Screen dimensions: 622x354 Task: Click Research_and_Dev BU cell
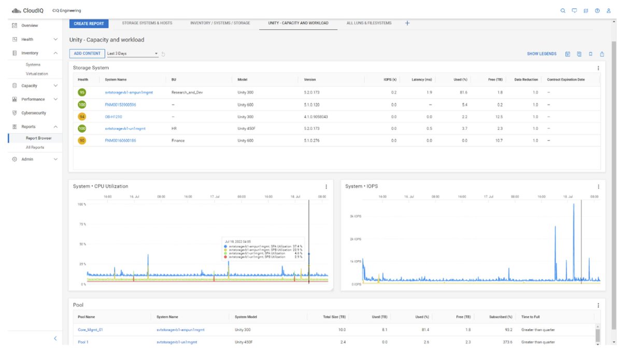tap(188, 92)
